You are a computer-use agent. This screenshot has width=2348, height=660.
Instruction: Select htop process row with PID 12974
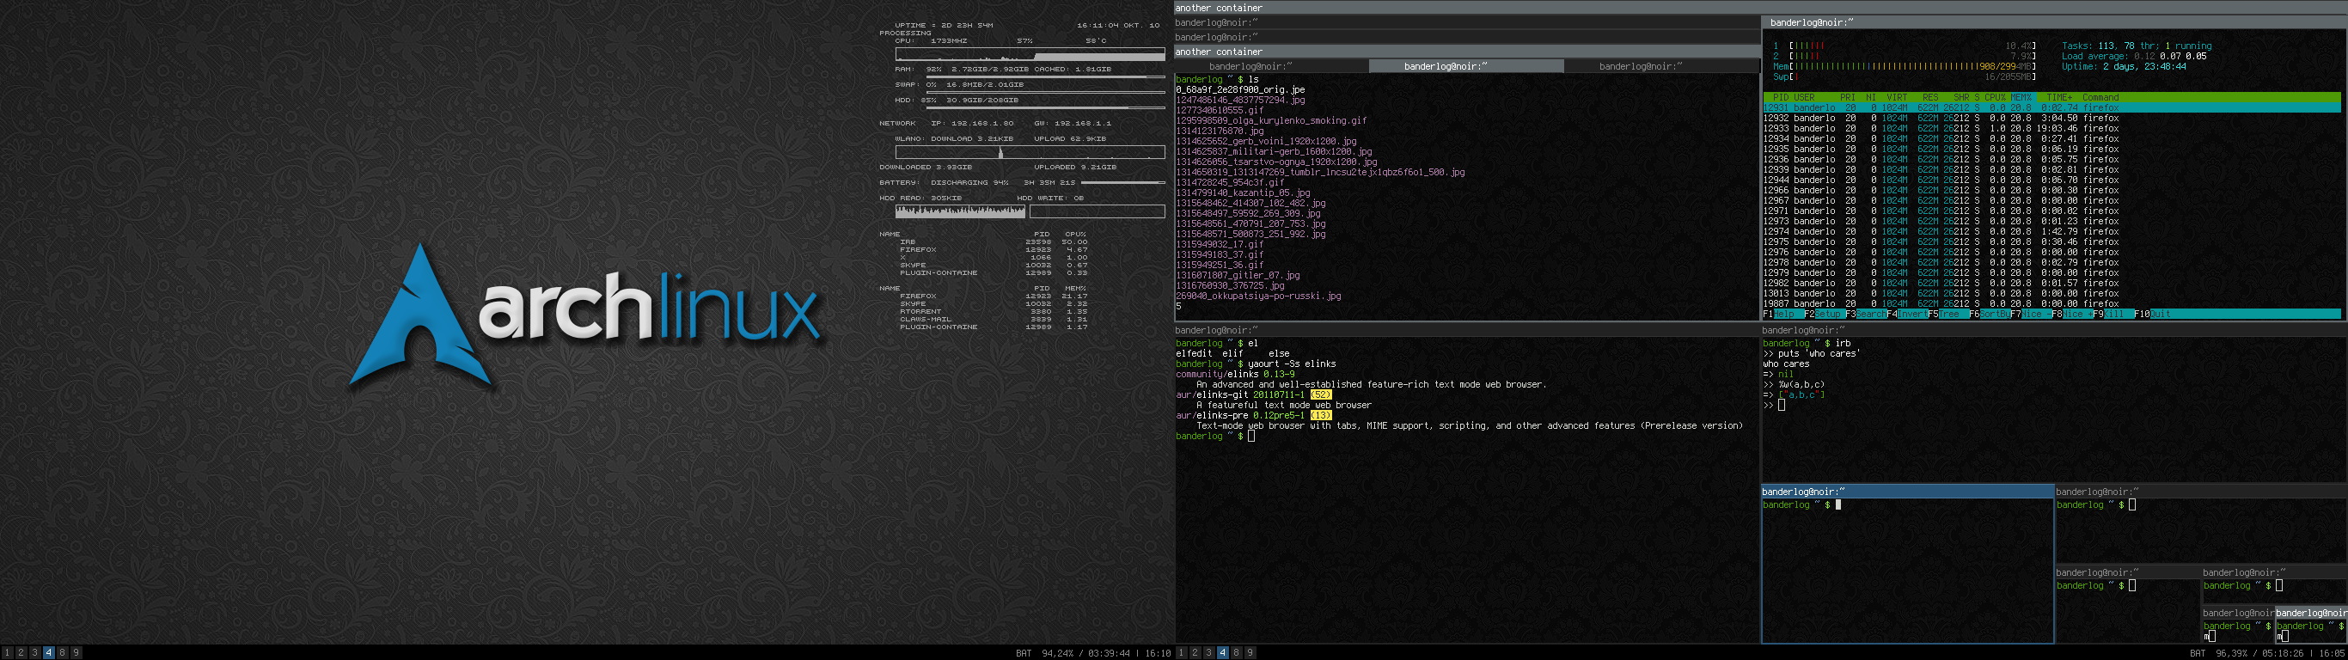point(2051,231)
